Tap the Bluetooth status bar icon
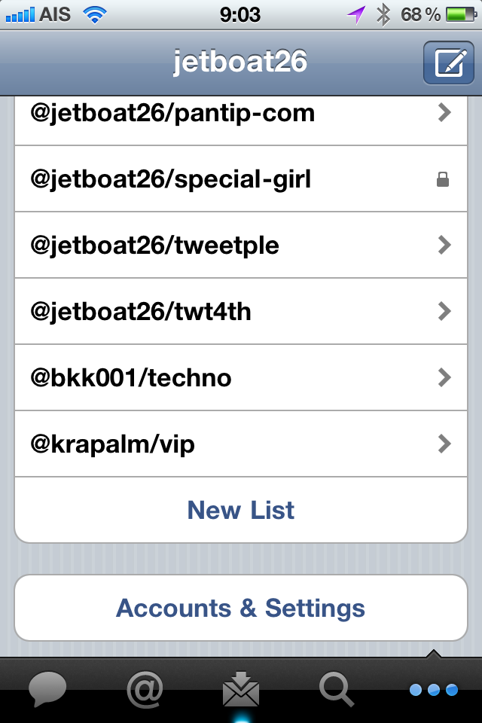 383,14
